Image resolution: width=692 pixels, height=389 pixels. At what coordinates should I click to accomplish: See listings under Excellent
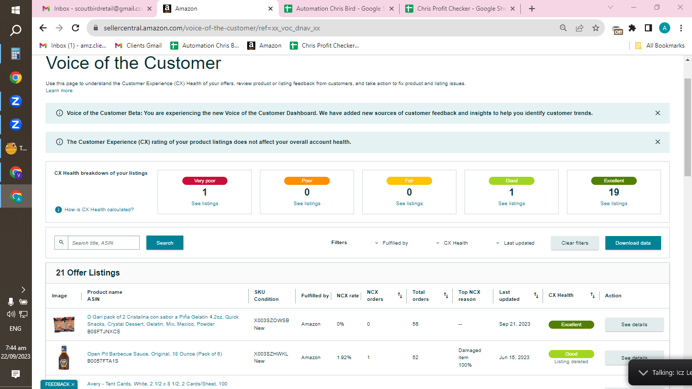tap(614, 204)
